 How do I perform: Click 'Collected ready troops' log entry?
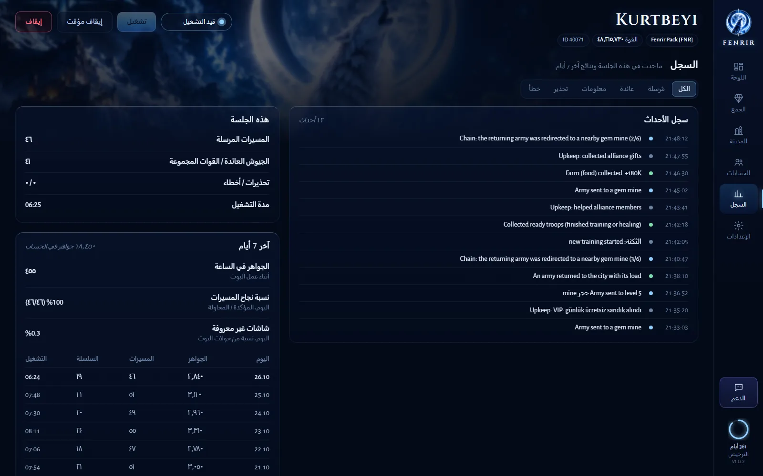click(494, 225)
